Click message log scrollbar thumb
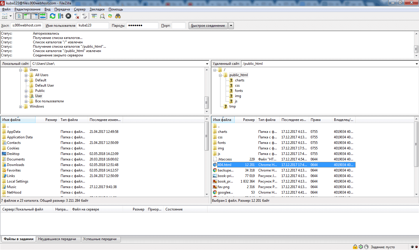Viewport: 419px width, 250px height. click(416, 49)
